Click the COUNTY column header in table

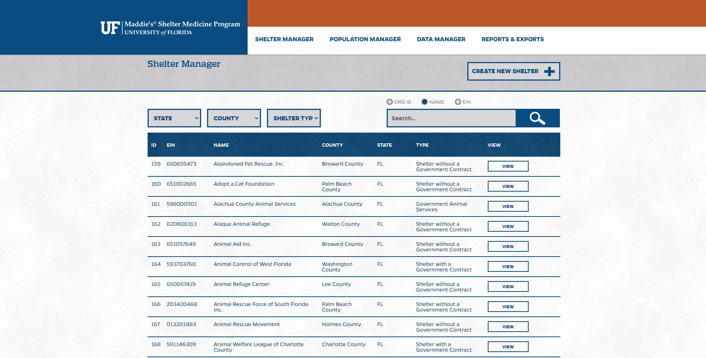tap(332, 145)
